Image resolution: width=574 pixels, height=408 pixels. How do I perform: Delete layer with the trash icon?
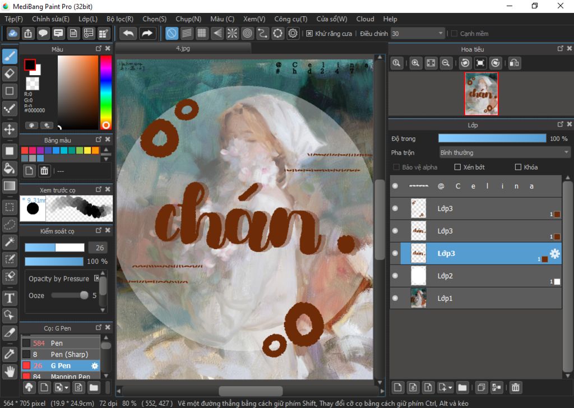click(x=516, y=387)
